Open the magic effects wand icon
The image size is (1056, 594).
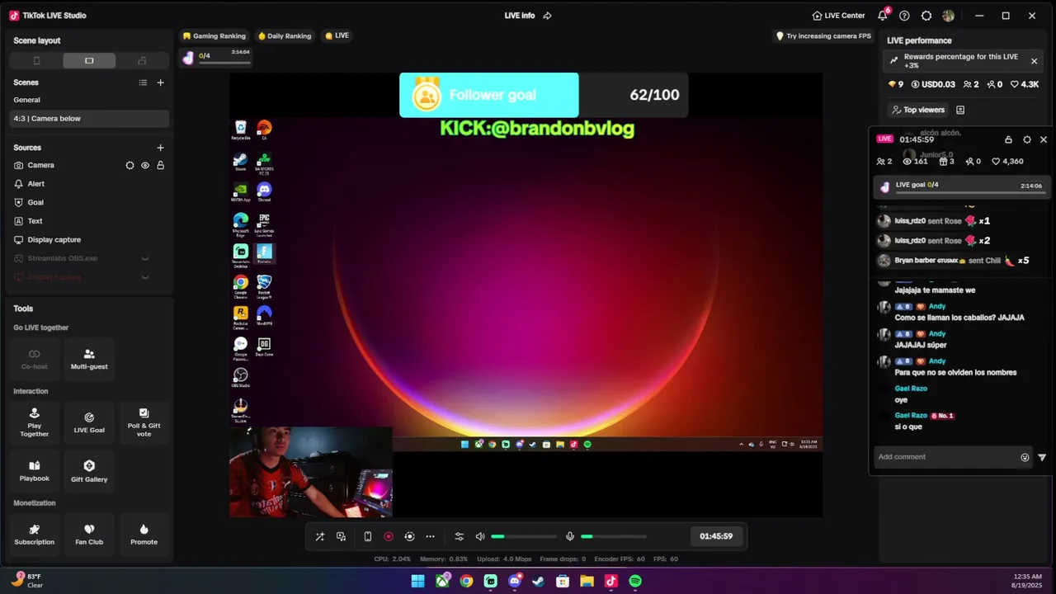[320, 536]
